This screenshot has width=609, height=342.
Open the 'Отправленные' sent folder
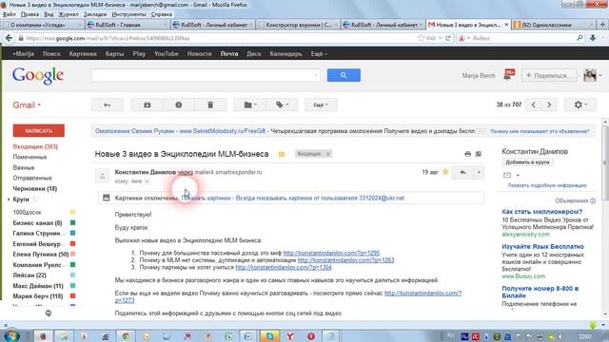32,178
